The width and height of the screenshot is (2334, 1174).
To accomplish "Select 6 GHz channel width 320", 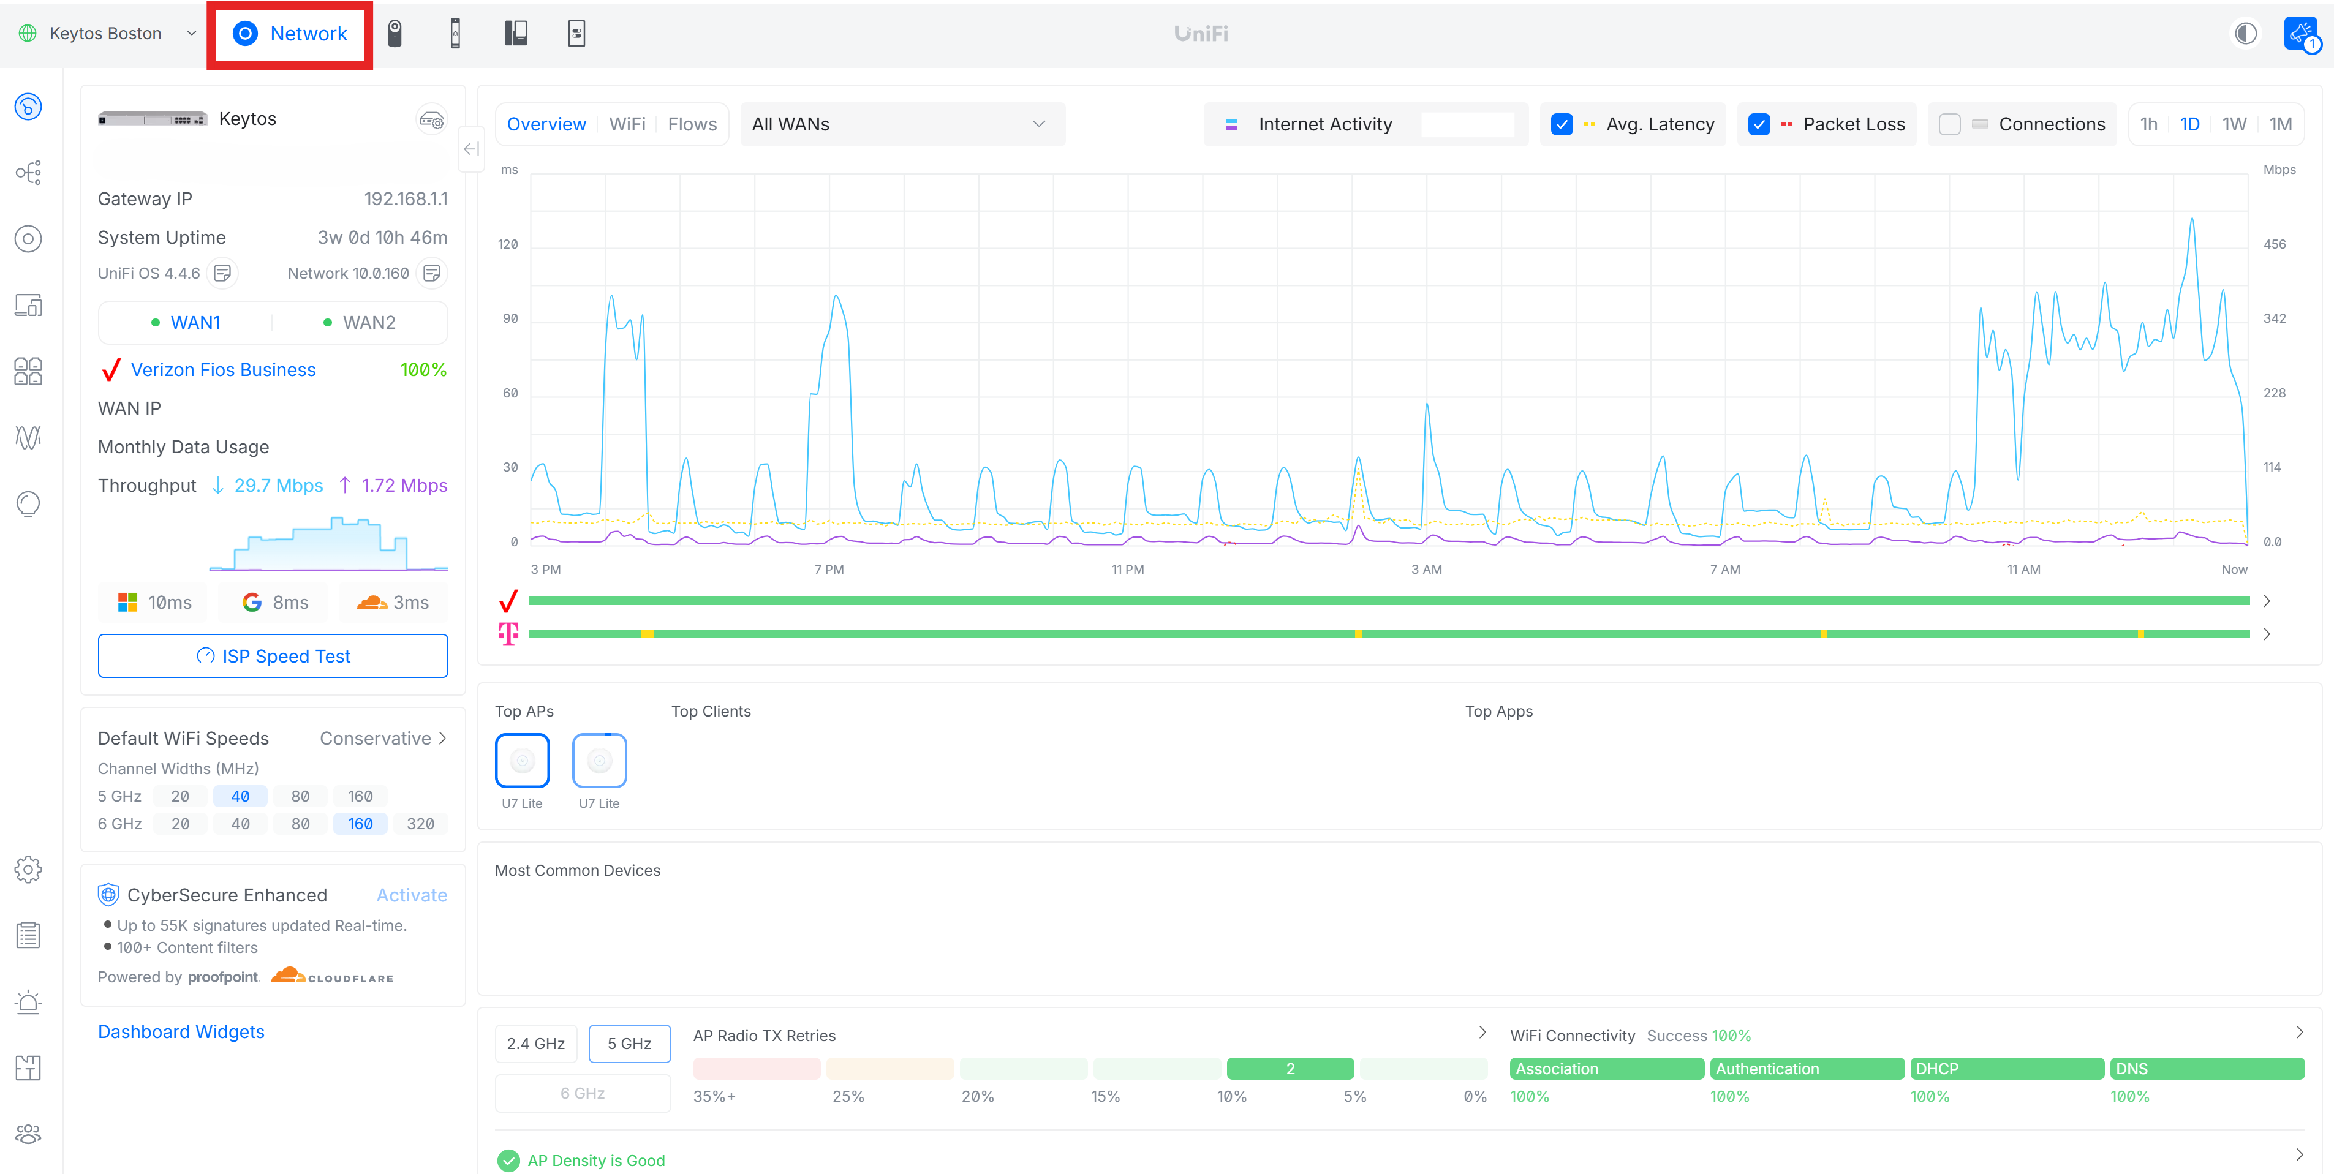I will point(420,824).
